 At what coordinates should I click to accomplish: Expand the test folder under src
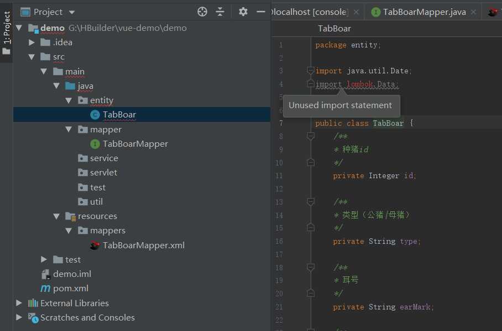(44, 259)
